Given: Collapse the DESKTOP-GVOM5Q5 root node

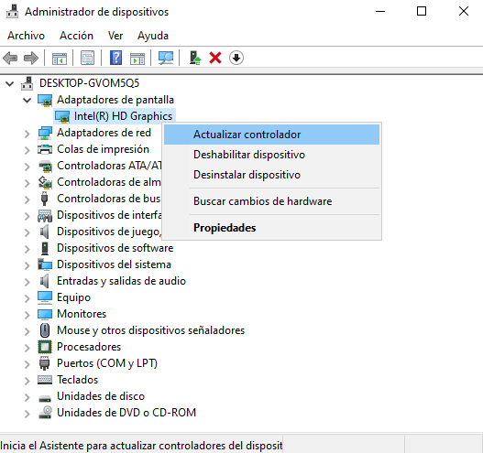Looking at the screenshot, I should (10, 83).
